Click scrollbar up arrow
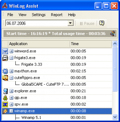Screen dimensions: 120x122 115,44
